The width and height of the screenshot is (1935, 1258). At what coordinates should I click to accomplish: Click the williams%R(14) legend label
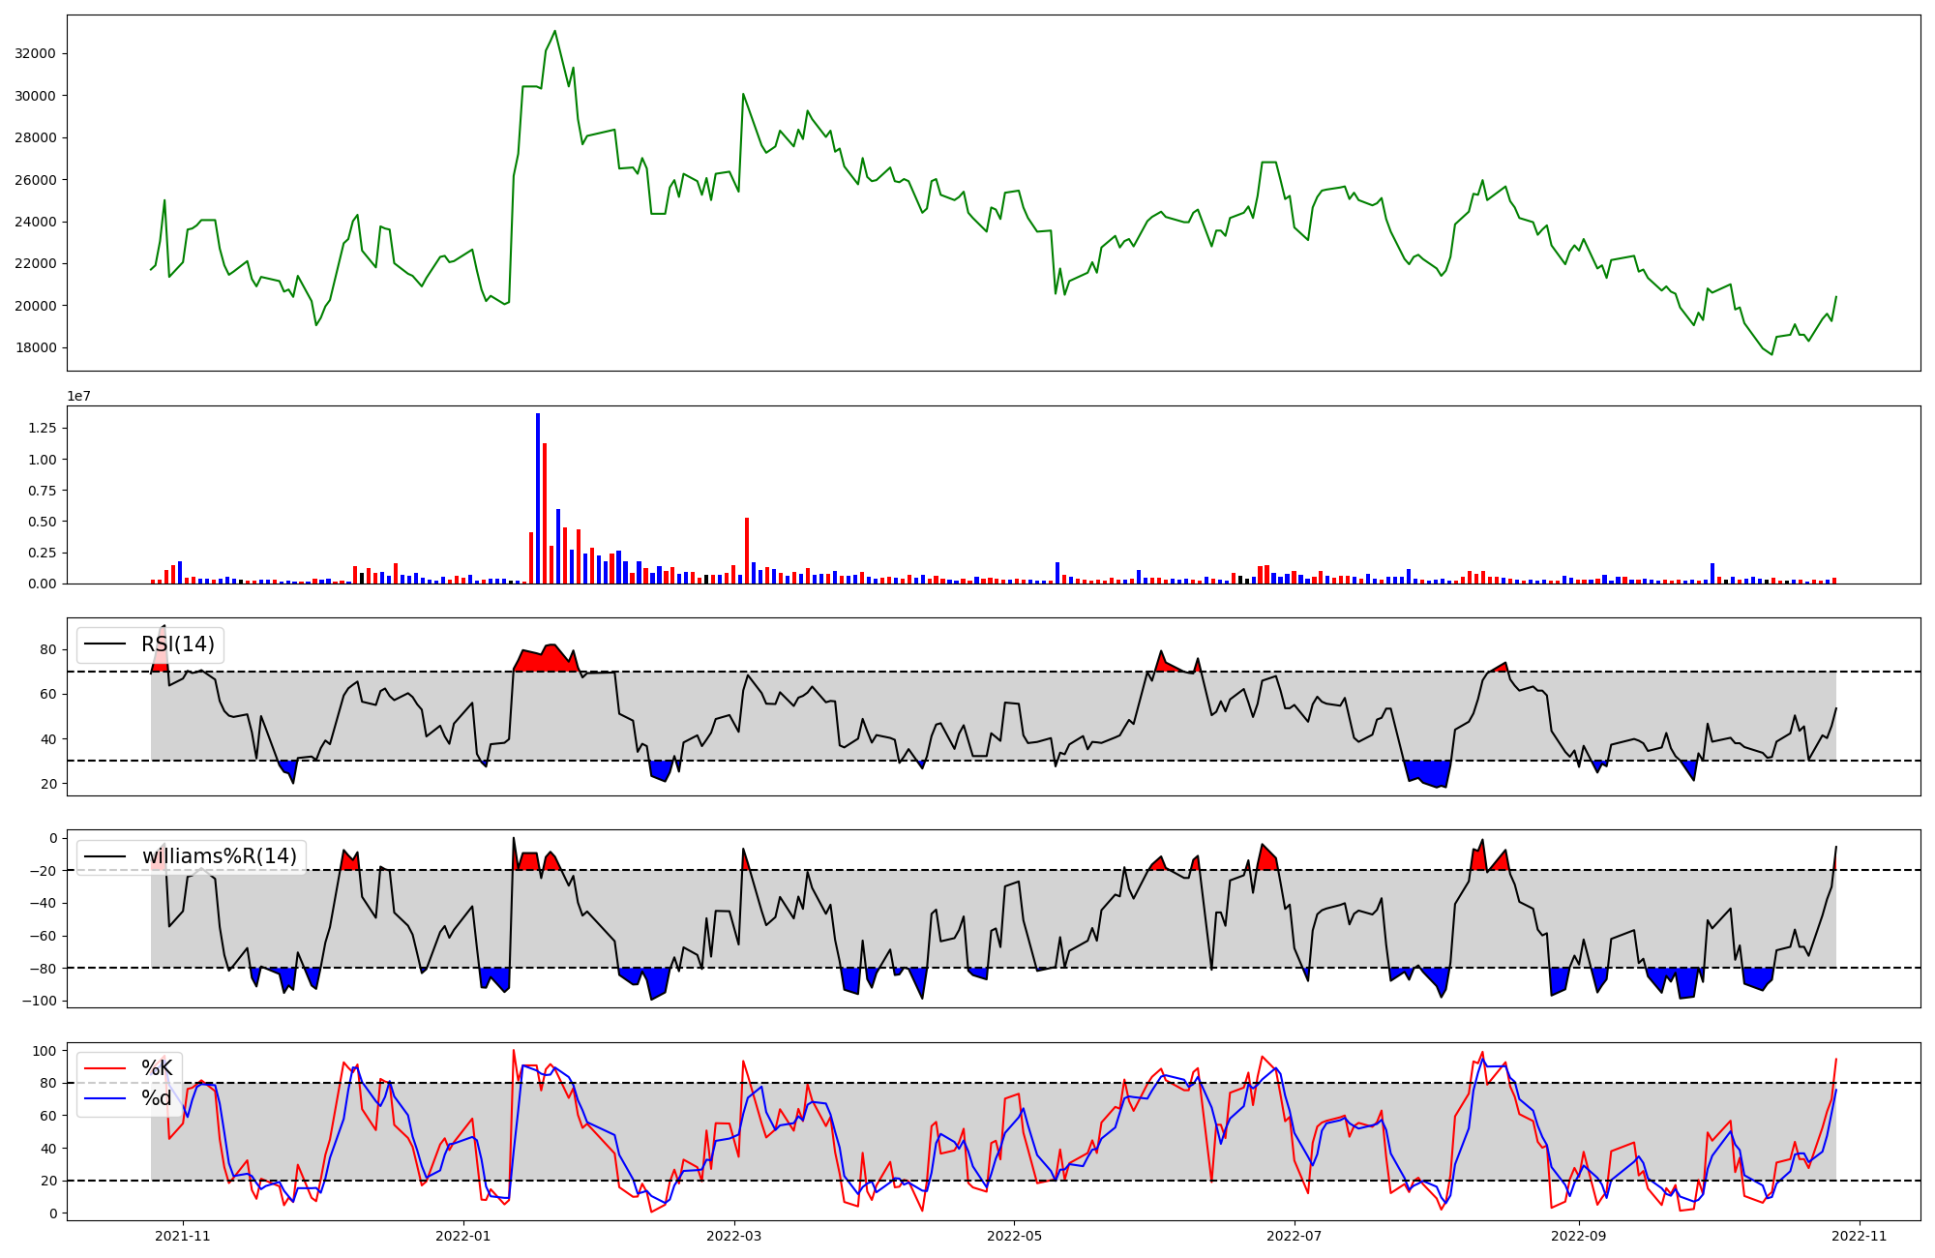(x=219, y=856)
